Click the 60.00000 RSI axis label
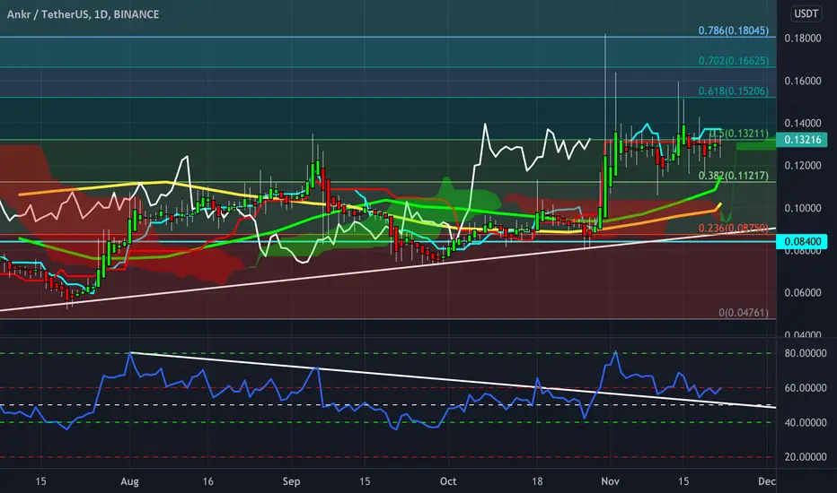The image size is (837, 493). (805, 388)
